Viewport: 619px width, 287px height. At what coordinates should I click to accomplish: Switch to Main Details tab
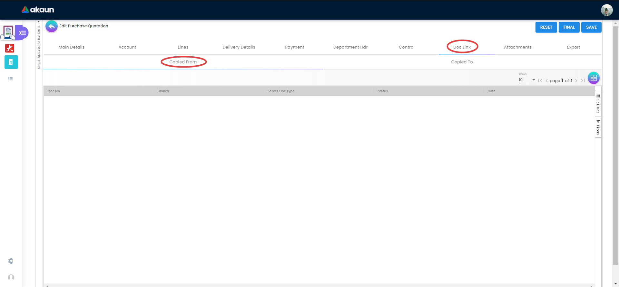click(72, 47)
